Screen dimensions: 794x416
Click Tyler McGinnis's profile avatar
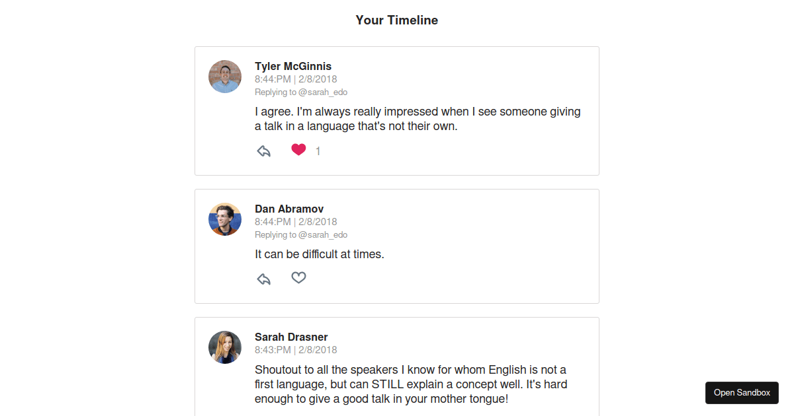(225, 77)
